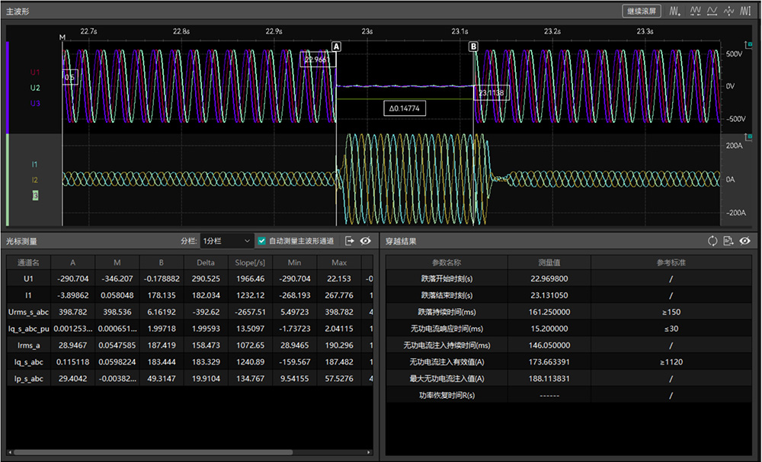Toggle the eye icon in 光标测量 panel
The width and height of the screenshot is (762, 462).
366,241
